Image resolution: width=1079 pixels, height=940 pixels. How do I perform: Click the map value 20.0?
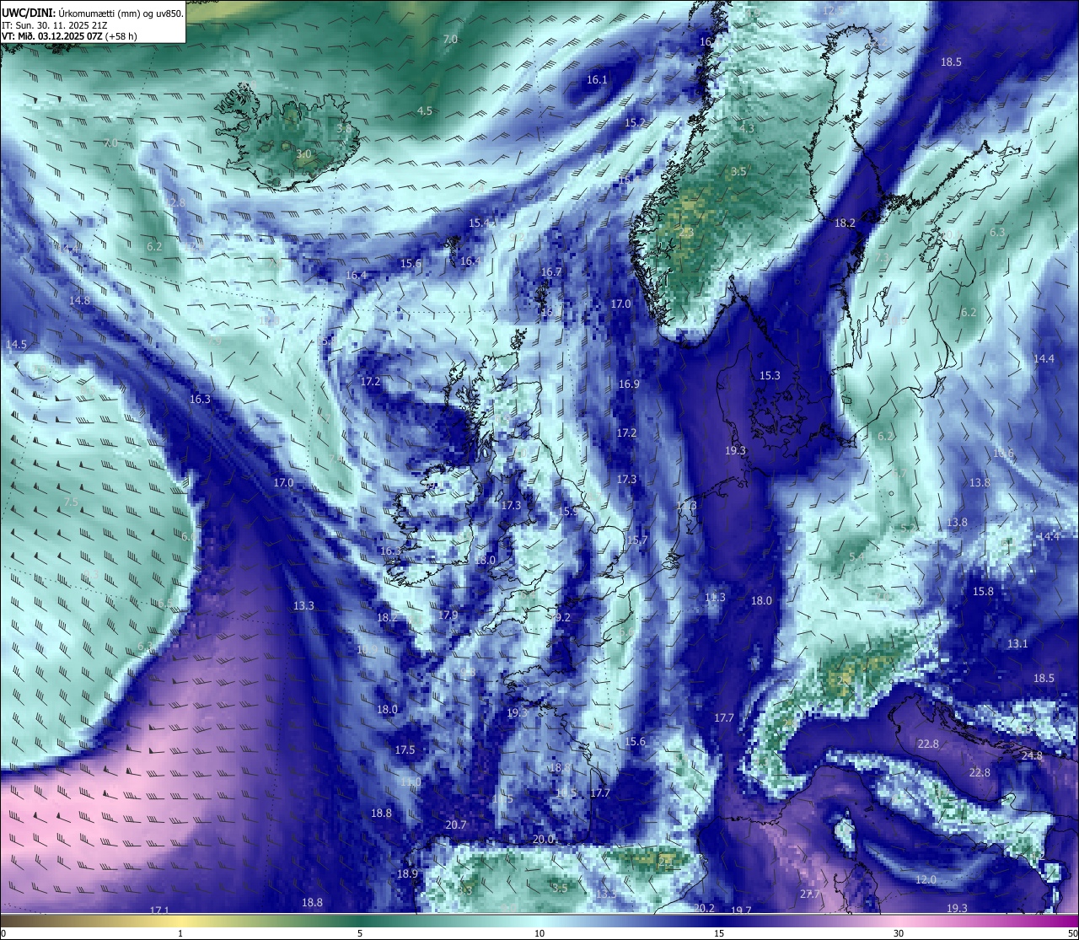pos(543,839)
